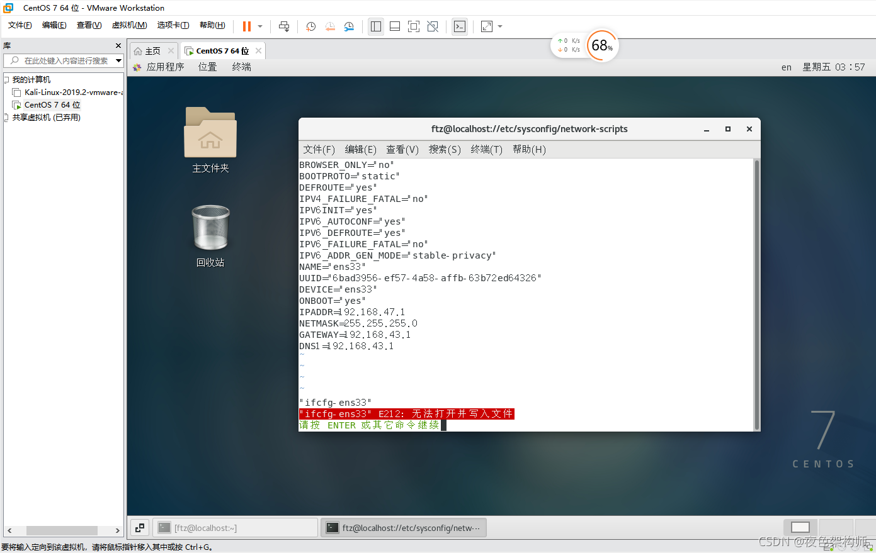Open VMware 选项卡(T) menu
This screenshot has height=553, width=876.
click(x=173, y=25)
